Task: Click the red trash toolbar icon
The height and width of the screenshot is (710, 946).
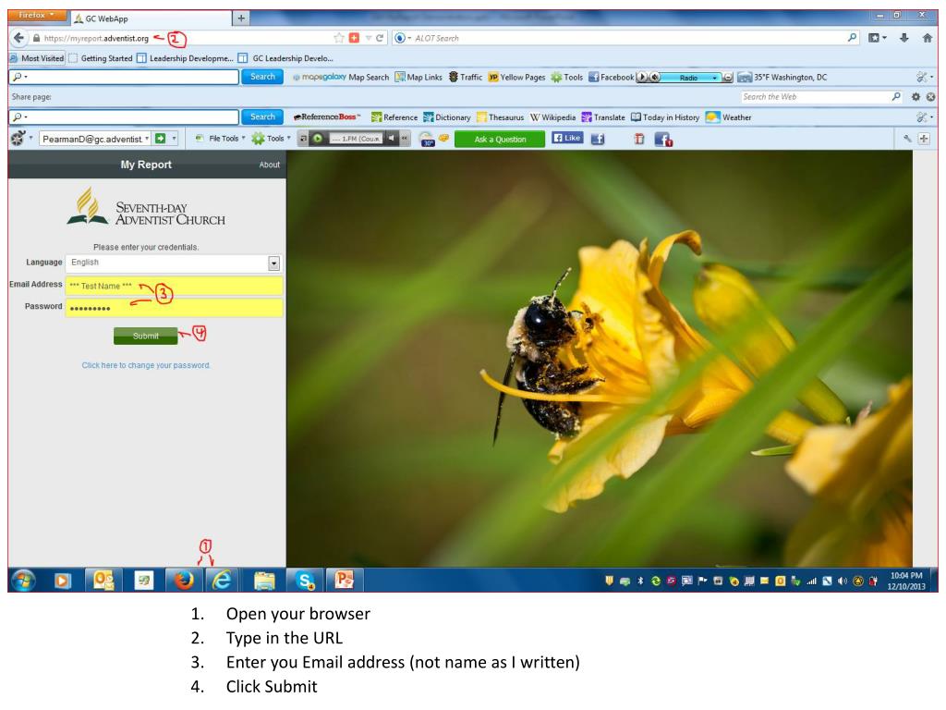Action: coord(639,139)
